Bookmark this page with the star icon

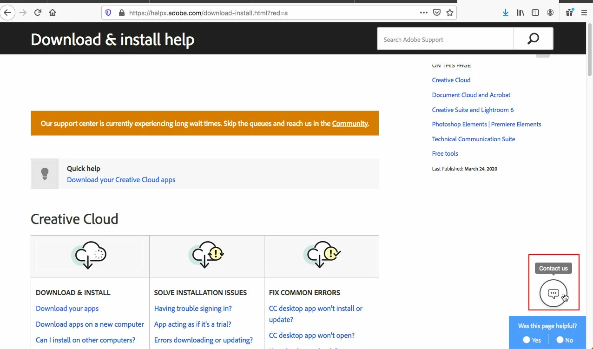tap(450, 13)
